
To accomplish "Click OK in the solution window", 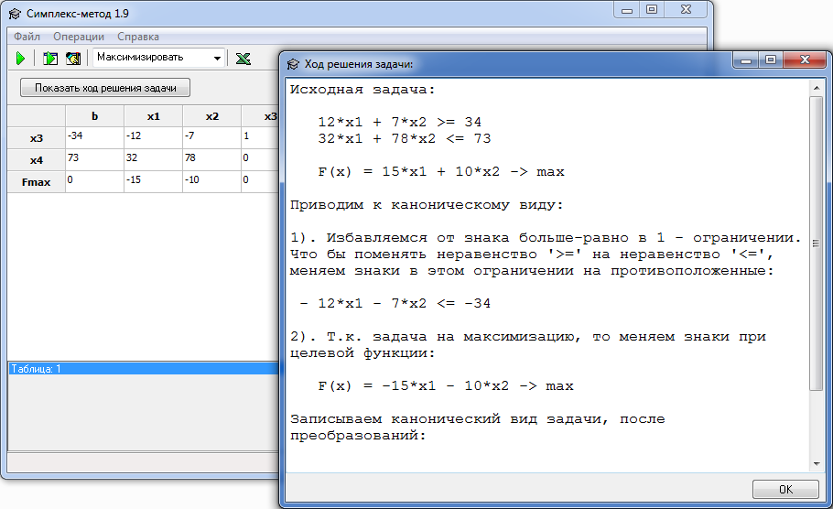I will click(785, 489).
